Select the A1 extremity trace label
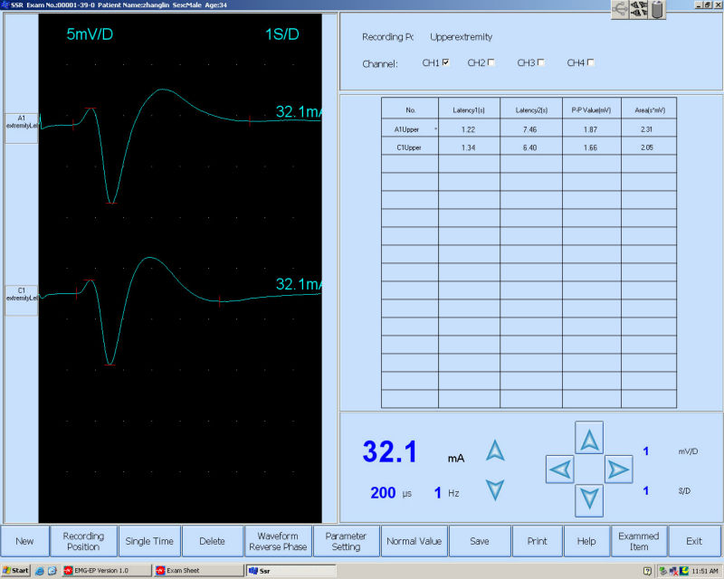 [21, 128]
